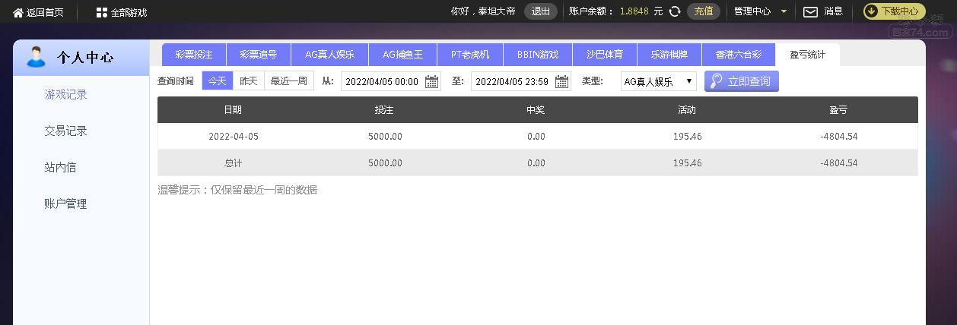
Task: Select the 盈亏统计 tab
Action: click(807, 55)
